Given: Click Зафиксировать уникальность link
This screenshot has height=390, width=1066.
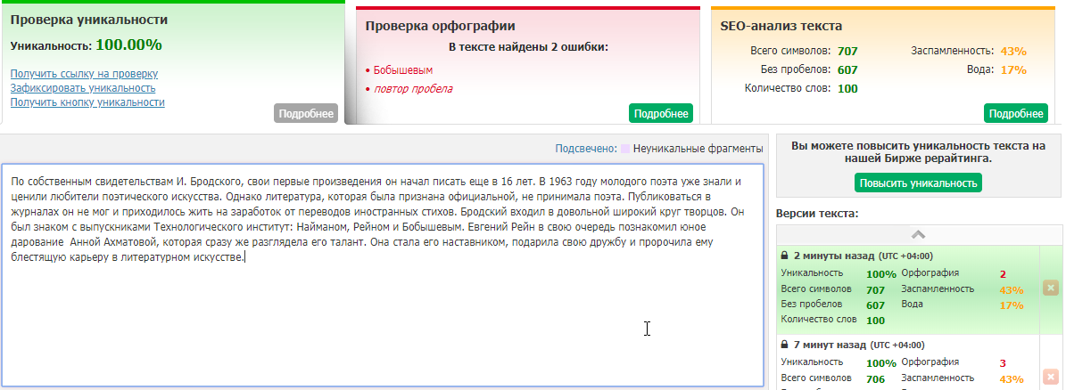Looking at the screenshot, I should point(83,88).
